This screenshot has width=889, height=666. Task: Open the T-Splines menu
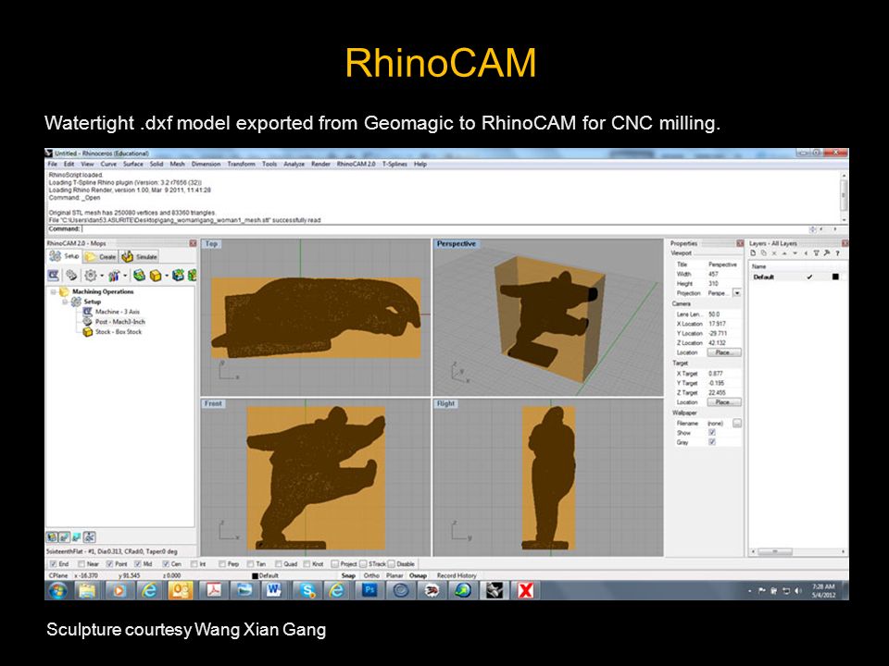pos(394,165)
